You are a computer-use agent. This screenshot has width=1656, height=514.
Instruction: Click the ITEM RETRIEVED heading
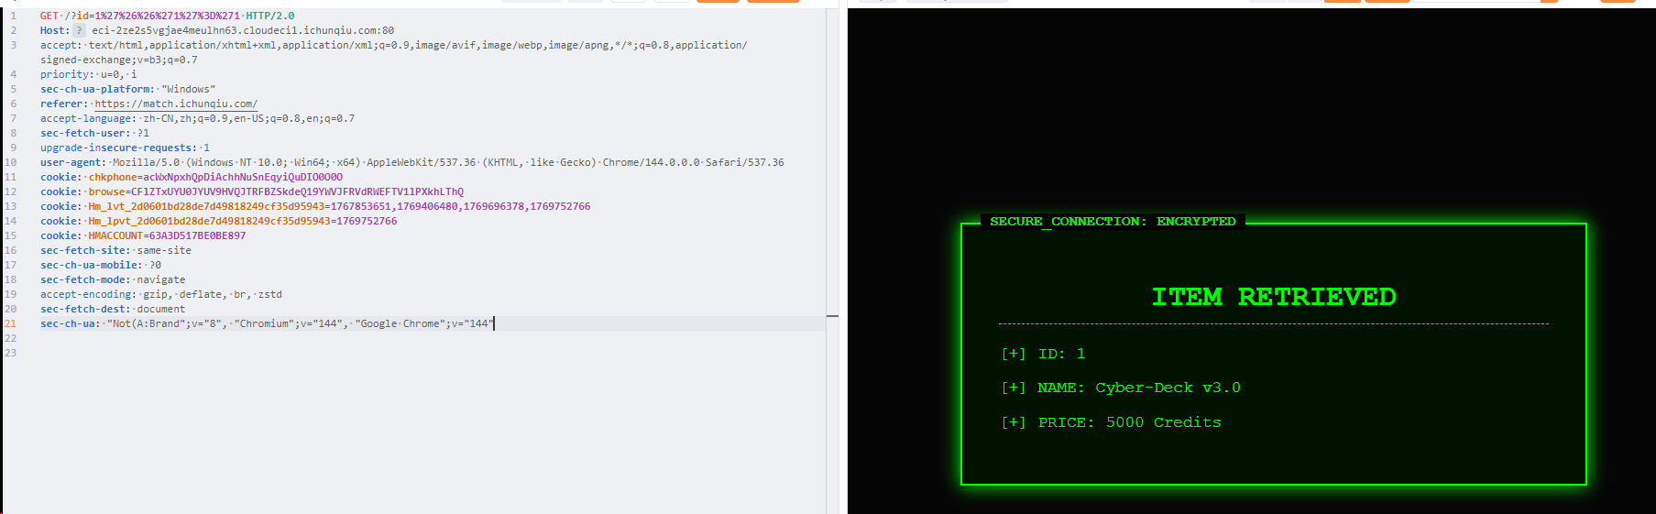click(1273, 297)
